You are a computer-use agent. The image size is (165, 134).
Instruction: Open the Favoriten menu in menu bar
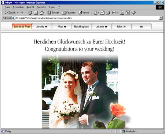pos(41,7)
